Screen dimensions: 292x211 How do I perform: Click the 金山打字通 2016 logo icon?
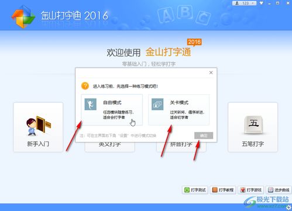click(23, 16)
